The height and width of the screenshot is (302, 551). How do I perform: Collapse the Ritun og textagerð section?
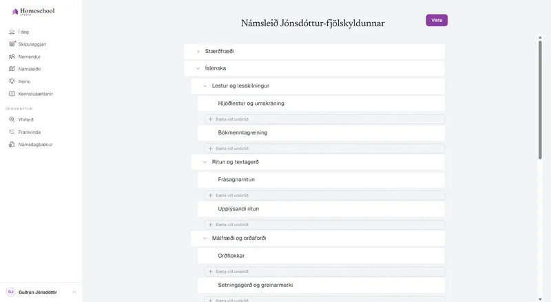(x=205, y=162)
